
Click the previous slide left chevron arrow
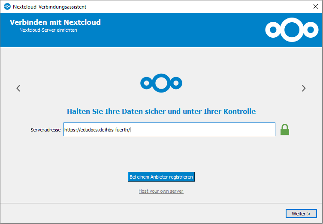18,88
